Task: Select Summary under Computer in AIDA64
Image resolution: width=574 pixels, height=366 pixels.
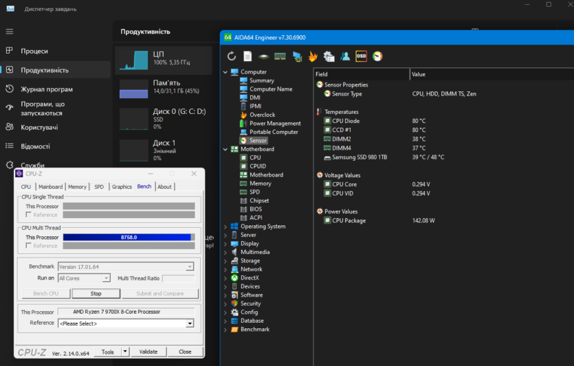Action: click(257, 80)
